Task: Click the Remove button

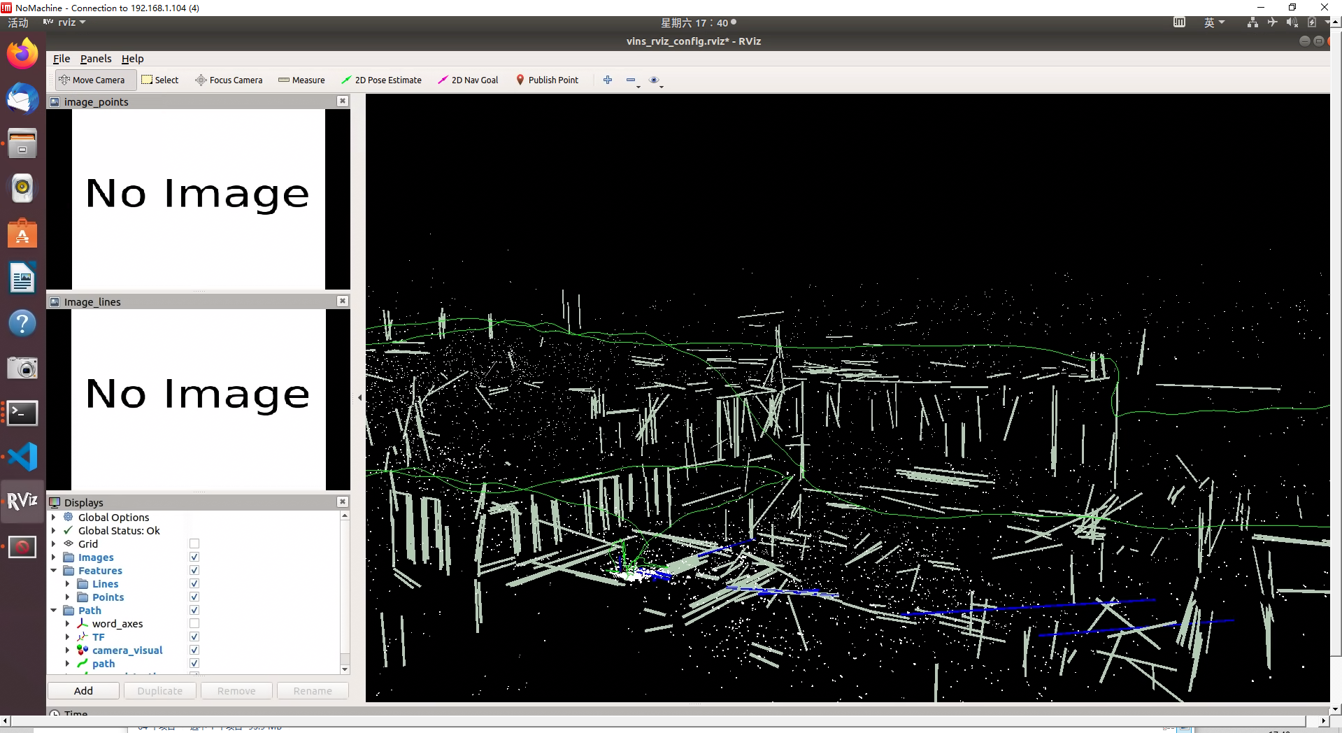Action: pyautogui.click(x=236, y=690)
